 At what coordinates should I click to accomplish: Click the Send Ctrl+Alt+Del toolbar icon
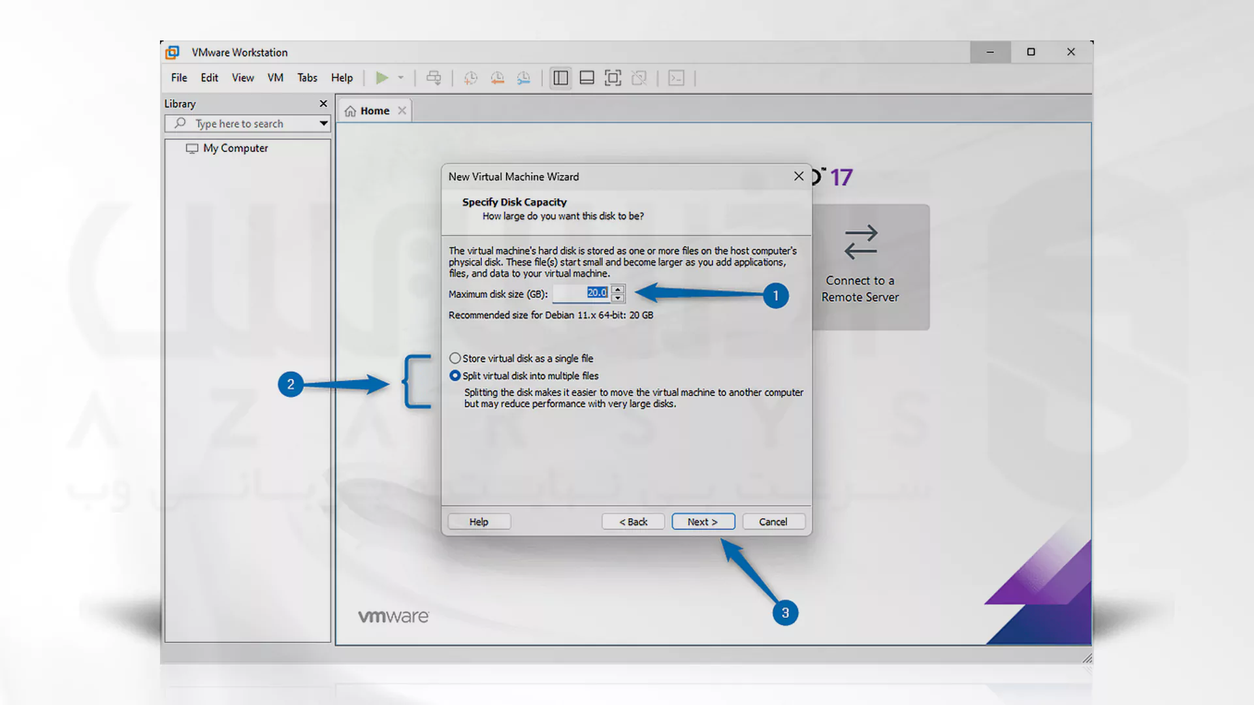point(434,78)
